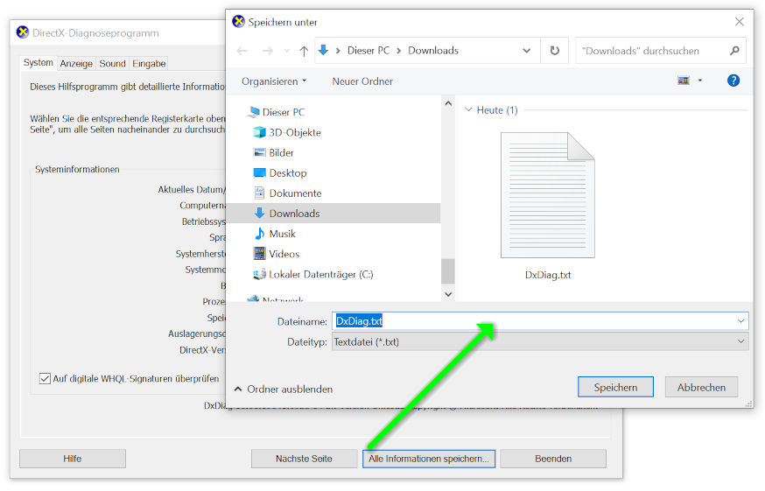Create a new folder with Neuer Ordner

[x=362, y=81]
